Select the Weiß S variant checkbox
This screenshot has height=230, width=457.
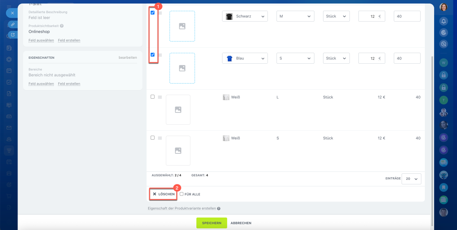point(152,138)
